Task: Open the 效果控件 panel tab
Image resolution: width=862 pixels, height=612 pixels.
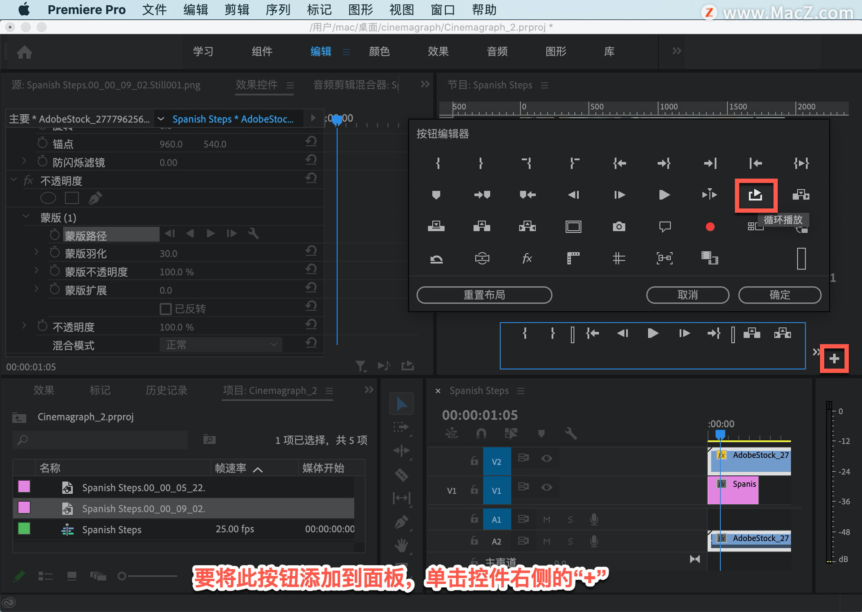Action: pyautogui.click(x=256, y=85)
